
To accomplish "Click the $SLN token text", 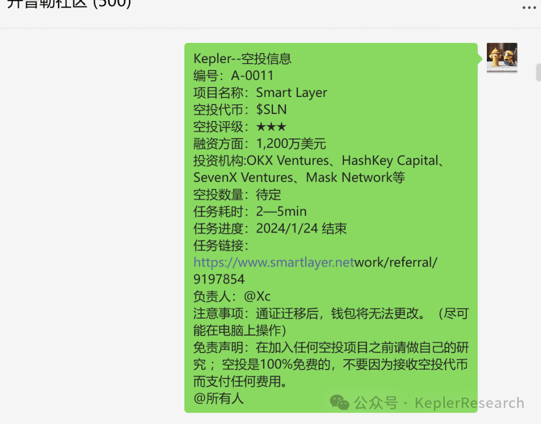I will 271,109.
